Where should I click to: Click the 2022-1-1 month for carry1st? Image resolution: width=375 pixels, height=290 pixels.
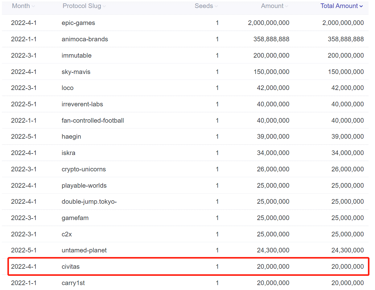[x=24, y=283]
